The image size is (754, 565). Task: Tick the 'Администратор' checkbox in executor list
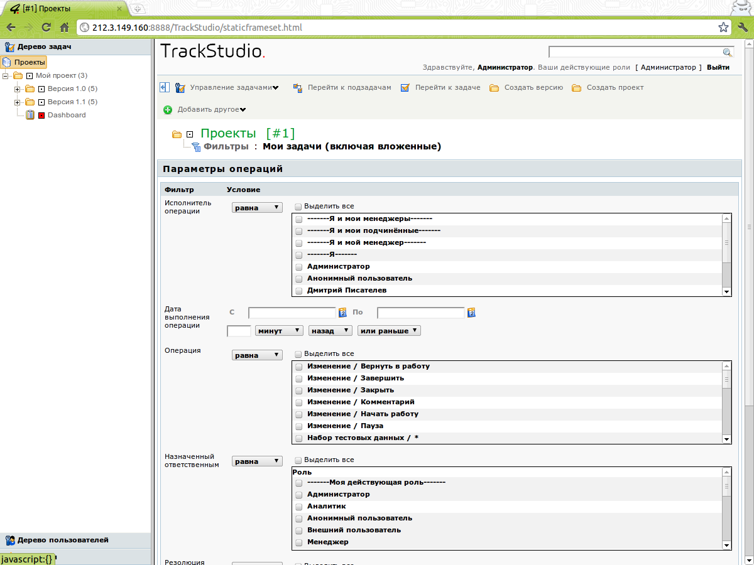tap(299, 267)
